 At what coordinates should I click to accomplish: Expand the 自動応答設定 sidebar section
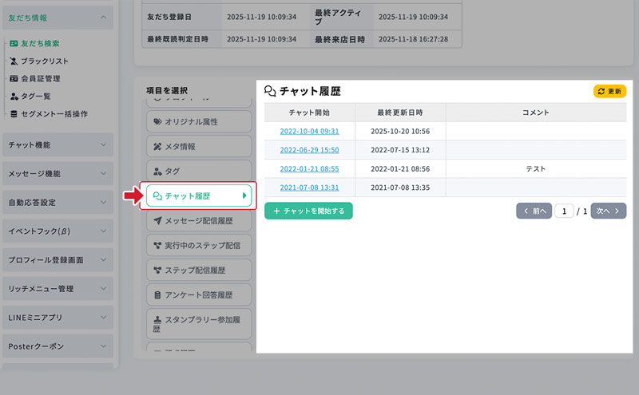pos(57,202)
